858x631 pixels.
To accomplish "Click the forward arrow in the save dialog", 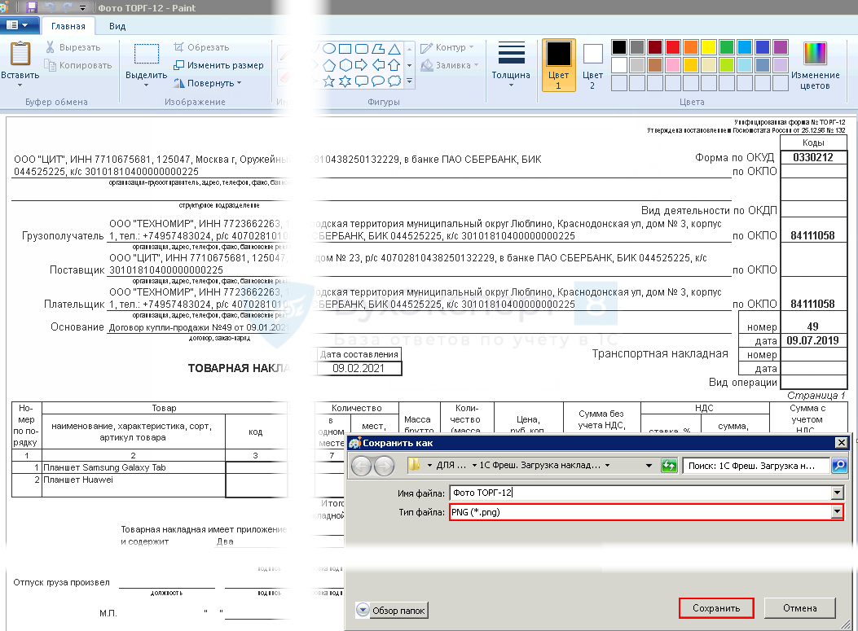I will [384, 466].
